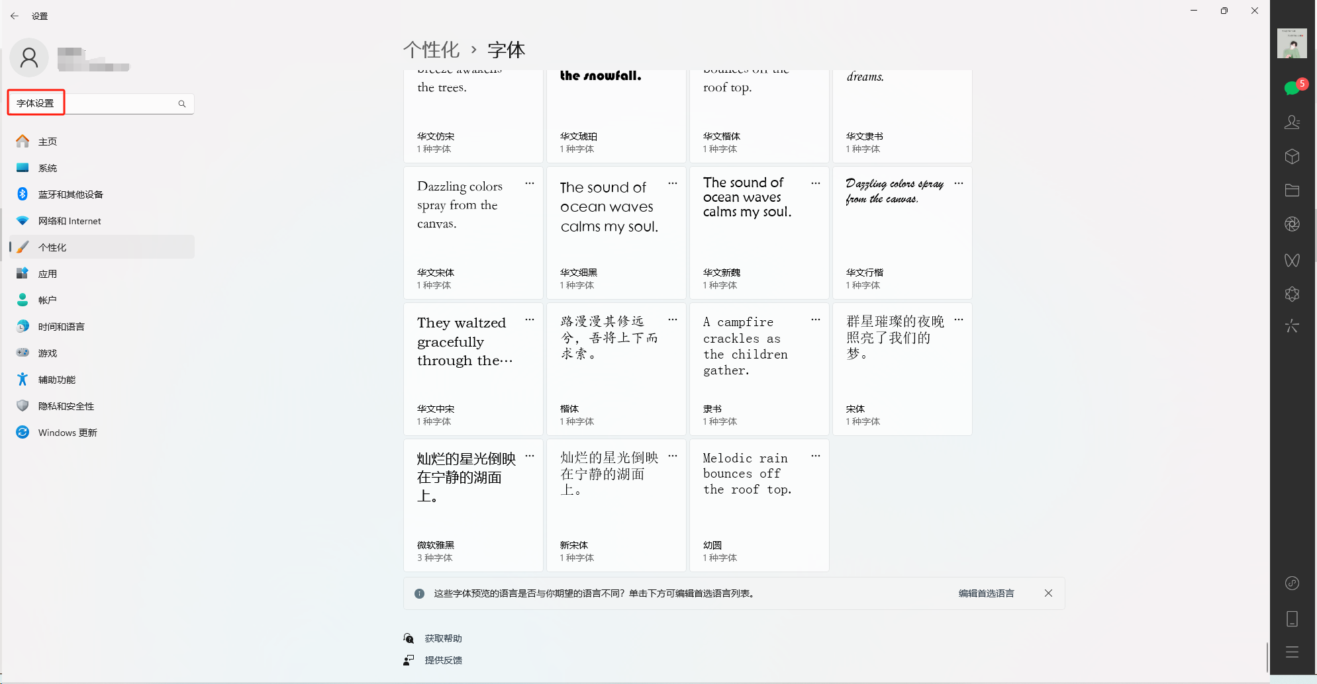Screen dimensions: 1317x684
Task: Open the 幼圆 font card
Action: click(759, 505)
